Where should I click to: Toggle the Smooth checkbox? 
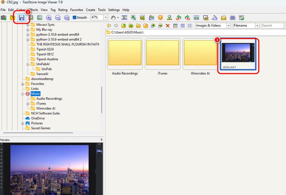[74, 18]
